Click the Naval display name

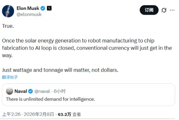[x=20, y=91]
